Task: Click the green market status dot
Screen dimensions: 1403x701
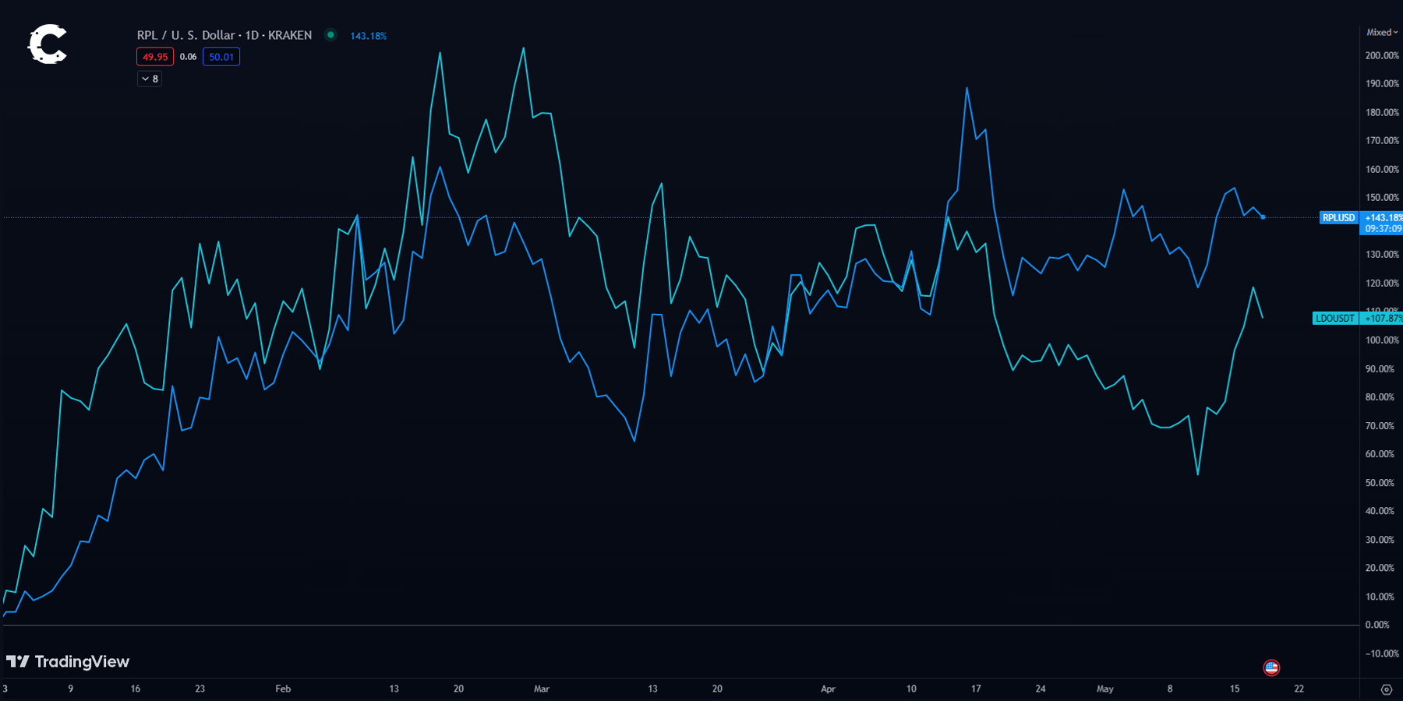Action: point(330,35)
